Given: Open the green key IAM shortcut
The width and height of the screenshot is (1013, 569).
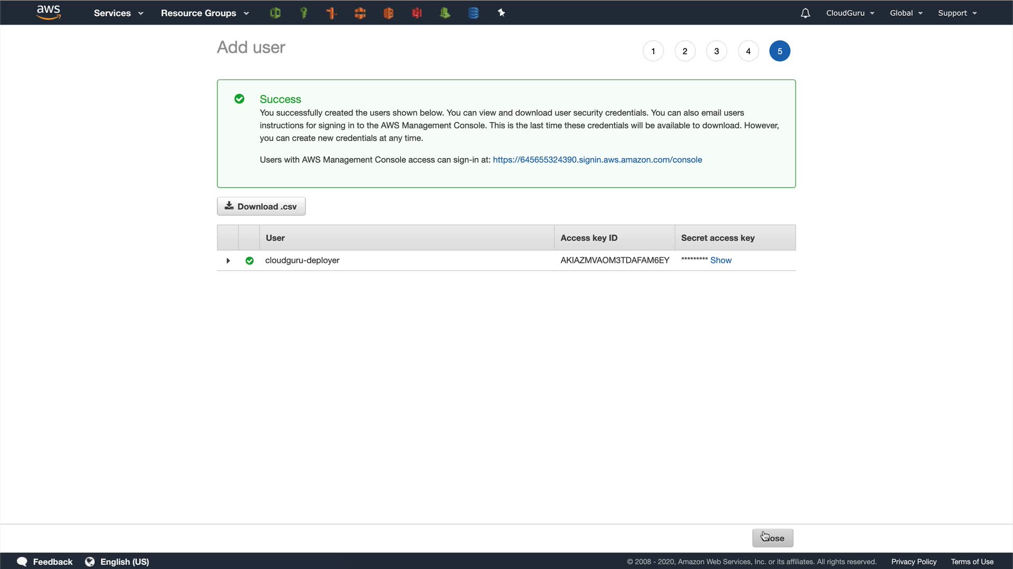Looking at the screenshot, I should pos(303,13).
